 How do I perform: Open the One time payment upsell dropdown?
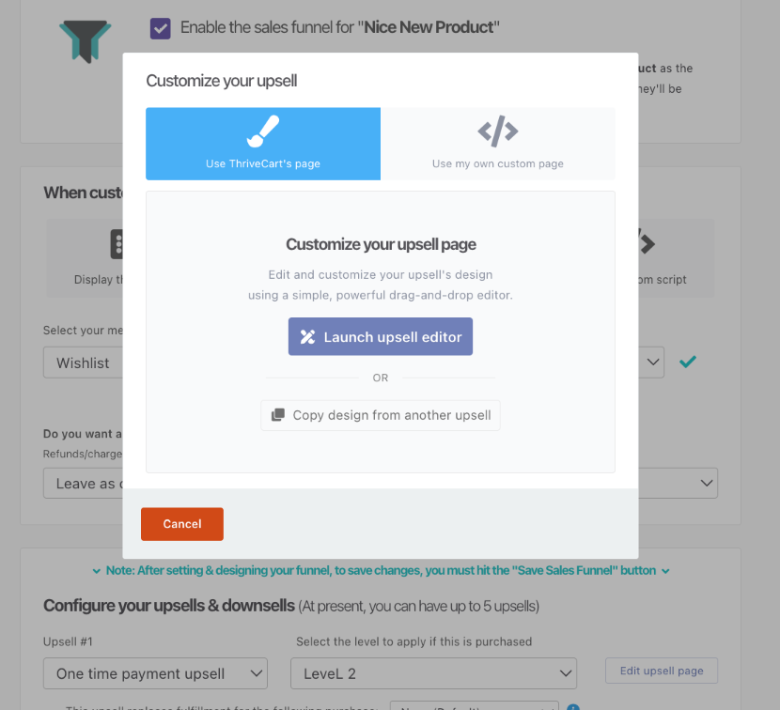point(155,673)
